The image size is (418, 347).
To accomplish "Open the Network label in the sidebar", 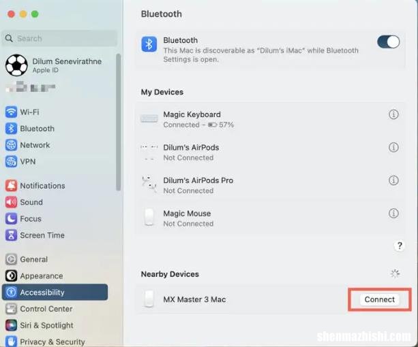I will tap(35, 145).
